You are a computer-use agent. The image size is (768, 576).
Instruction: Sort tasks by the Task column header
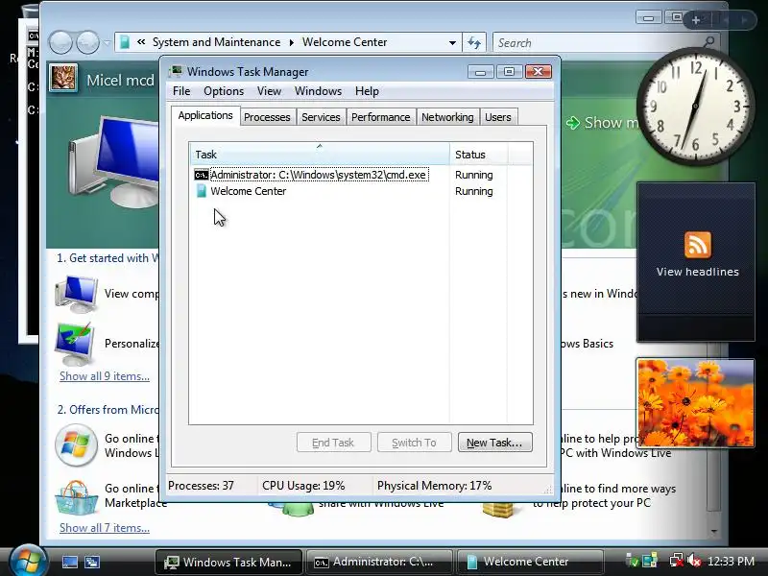pos(320,155)
